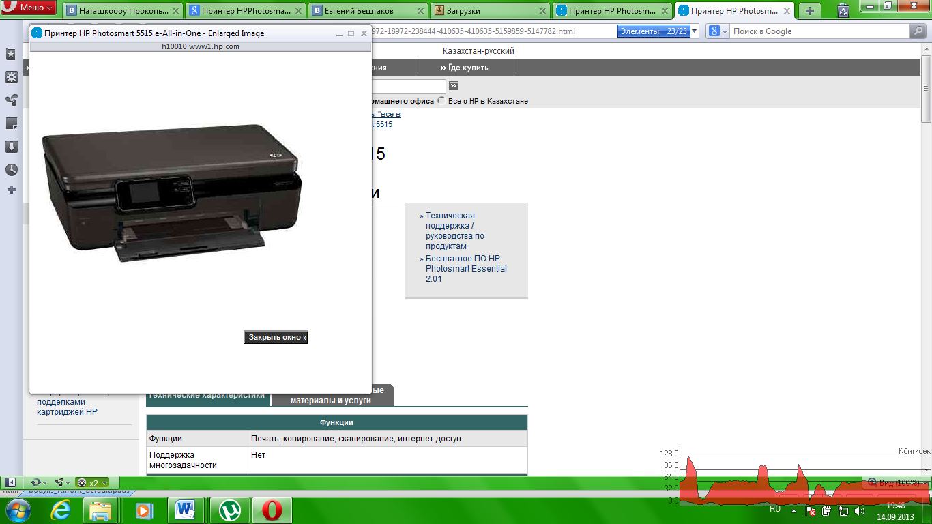Minimize the Enlarged Image popup

(x=339, y=33)
